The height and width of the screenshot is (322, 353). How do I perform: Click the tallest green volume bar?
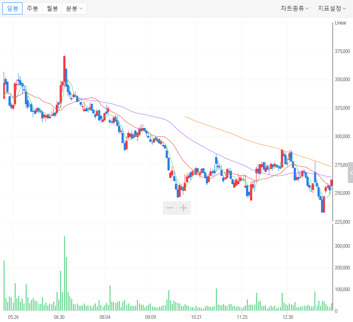tap(65, 273)
